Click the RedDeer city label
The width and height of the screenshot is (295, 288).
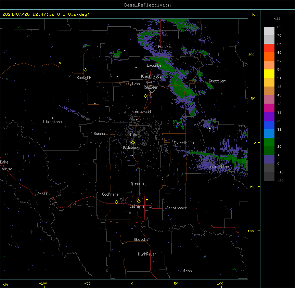(151, 87)
